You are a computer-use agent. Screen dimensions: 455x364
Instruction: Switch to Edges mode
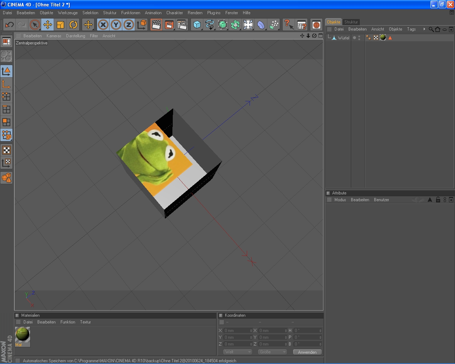click(6, 109)
